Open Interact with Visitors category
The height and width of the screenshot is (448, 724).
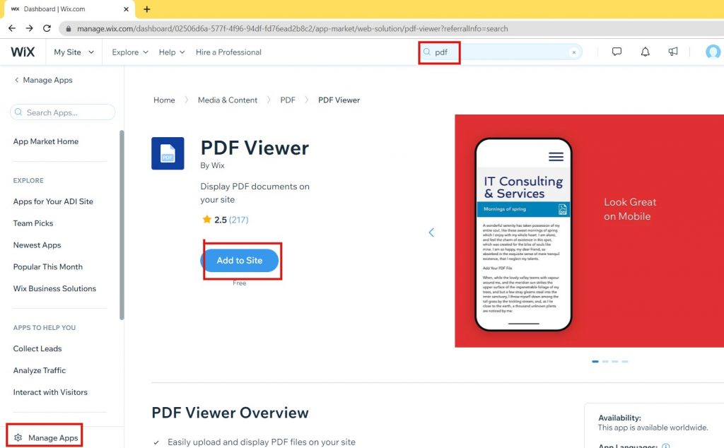click(50, 391)
